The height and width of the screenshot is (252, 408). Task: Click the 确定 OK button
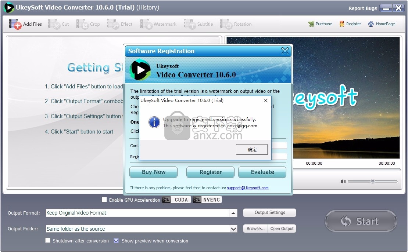pos(252,150)
